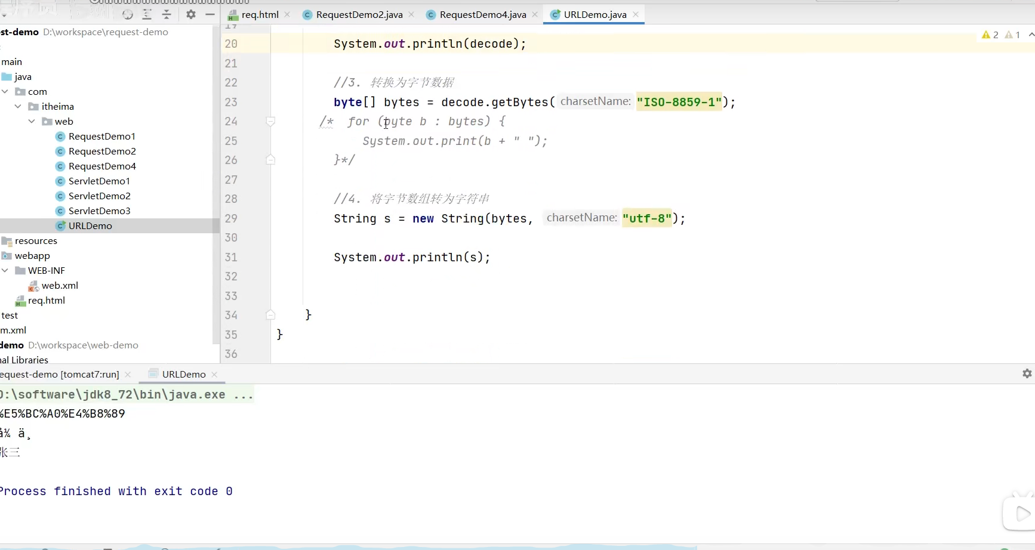Open project panel settings gear

[x=191, y=14]
